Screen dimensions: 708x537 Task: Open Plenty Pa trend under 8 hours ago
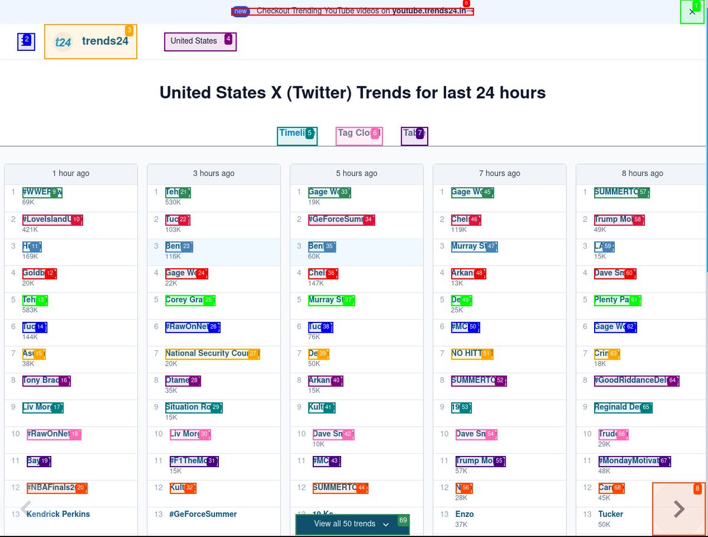click(617, 300)
